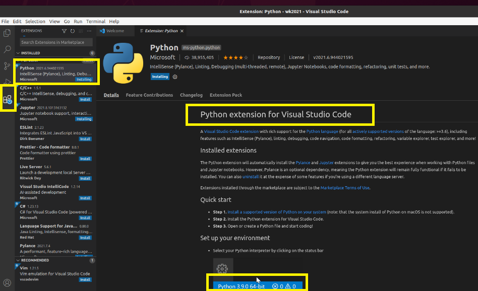The height and width of the screenshot is (291, 478).
Task: Open actively supported versions link
Action: coord(378,131)
